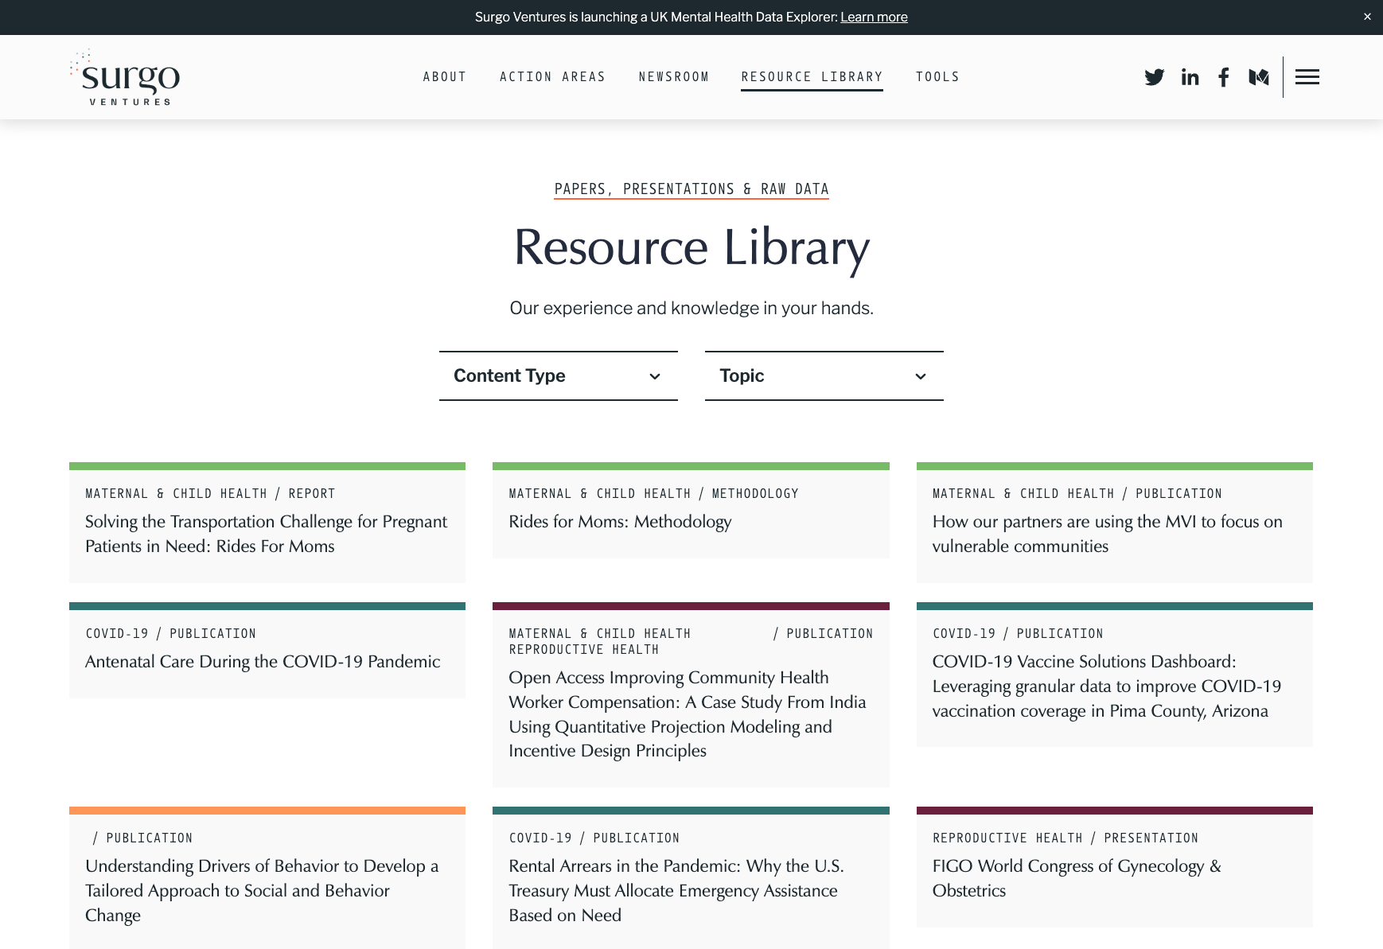
Task: Open the About menu item
Action: pos(445,77)
